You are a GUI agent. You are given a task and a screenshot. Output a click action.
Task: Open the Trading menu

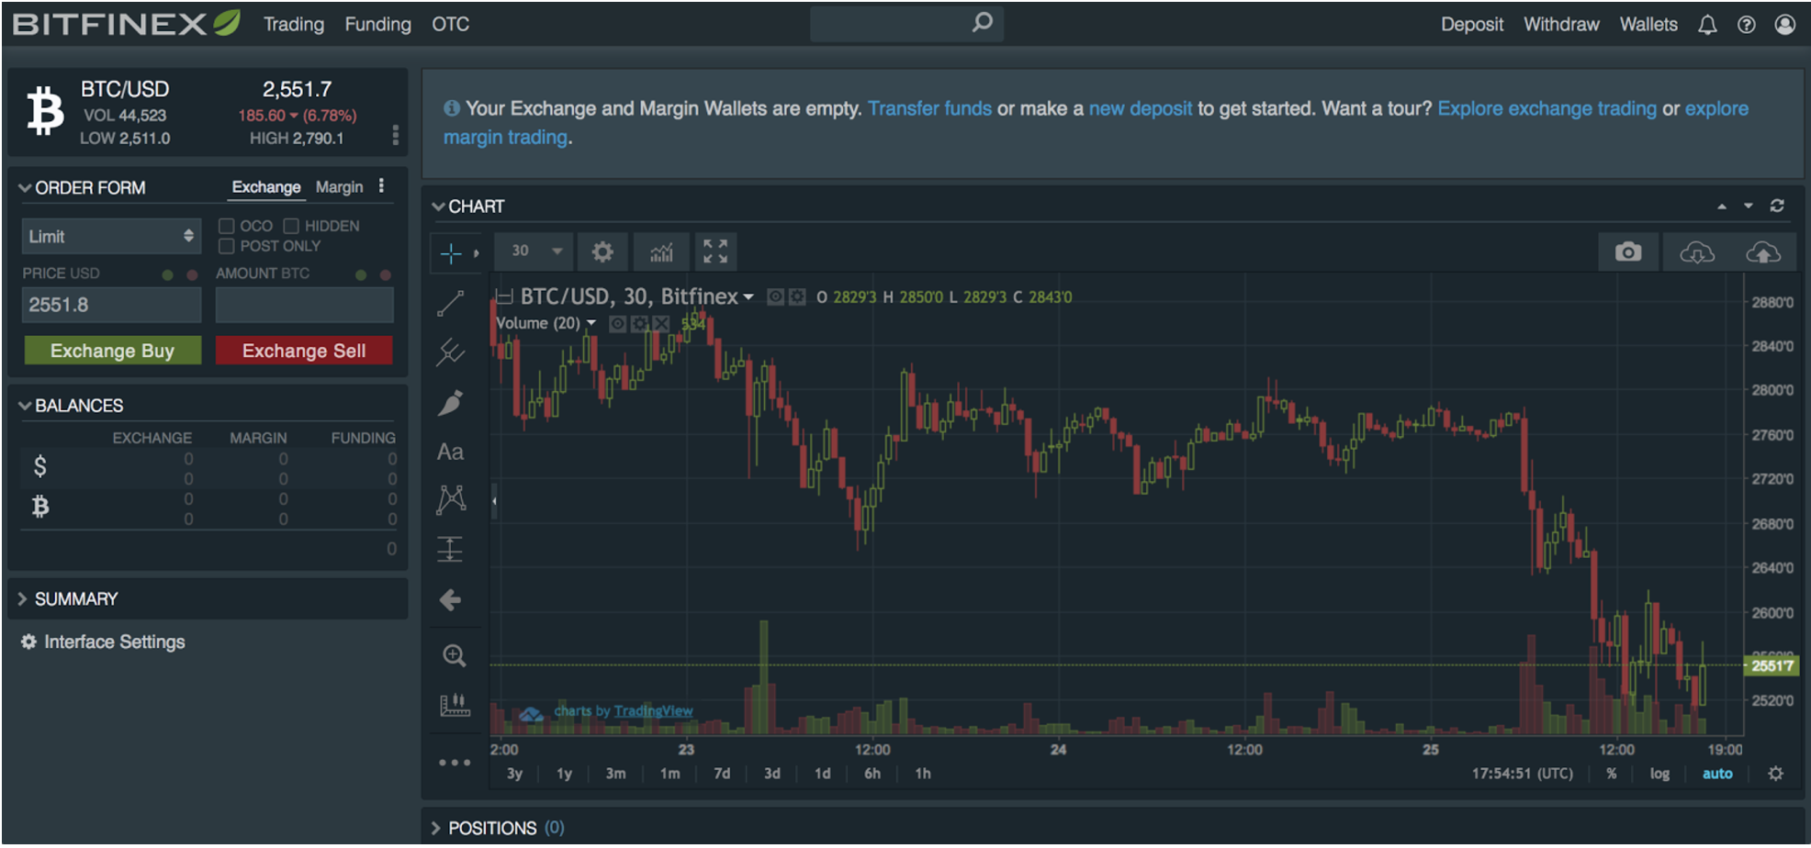click(294, 24)
